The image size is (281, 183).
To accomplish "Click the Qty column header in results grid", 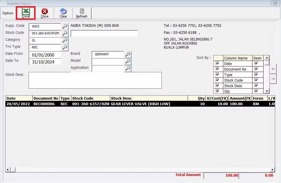I will [196, 98].
